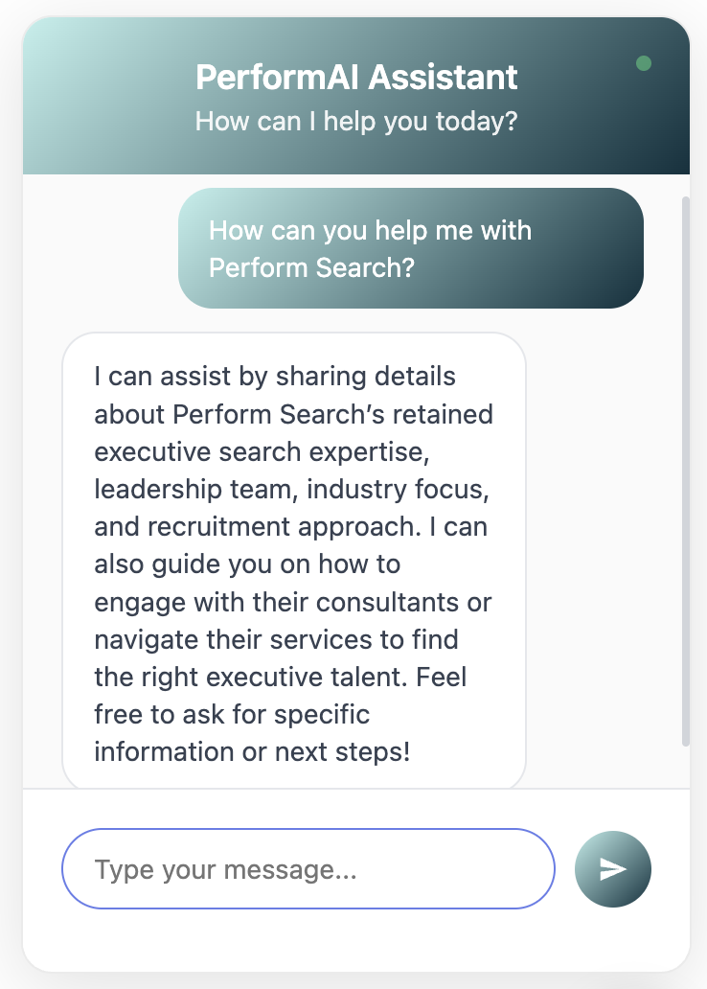The height and width of the screenshot is (989, 707).
Task: Focus the 'Type your message...' input field
Action: pos(308,868)
